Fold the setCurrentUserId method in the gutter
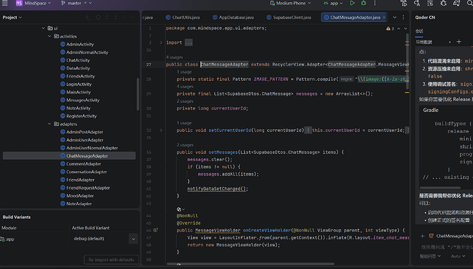473x269 pixels. point(161,130)
